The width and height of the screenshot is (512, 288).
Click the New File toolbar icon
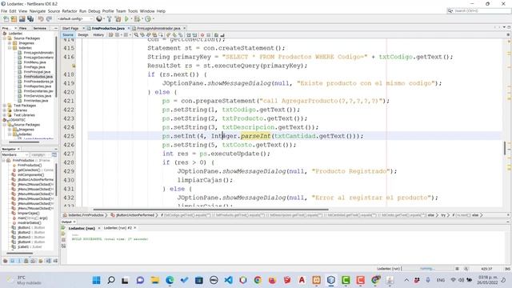click(6, 19)
